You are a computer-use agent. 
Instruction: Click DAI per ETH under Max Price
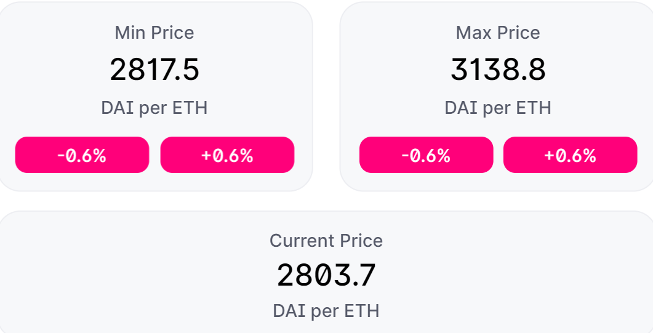[x=498, y=108]
